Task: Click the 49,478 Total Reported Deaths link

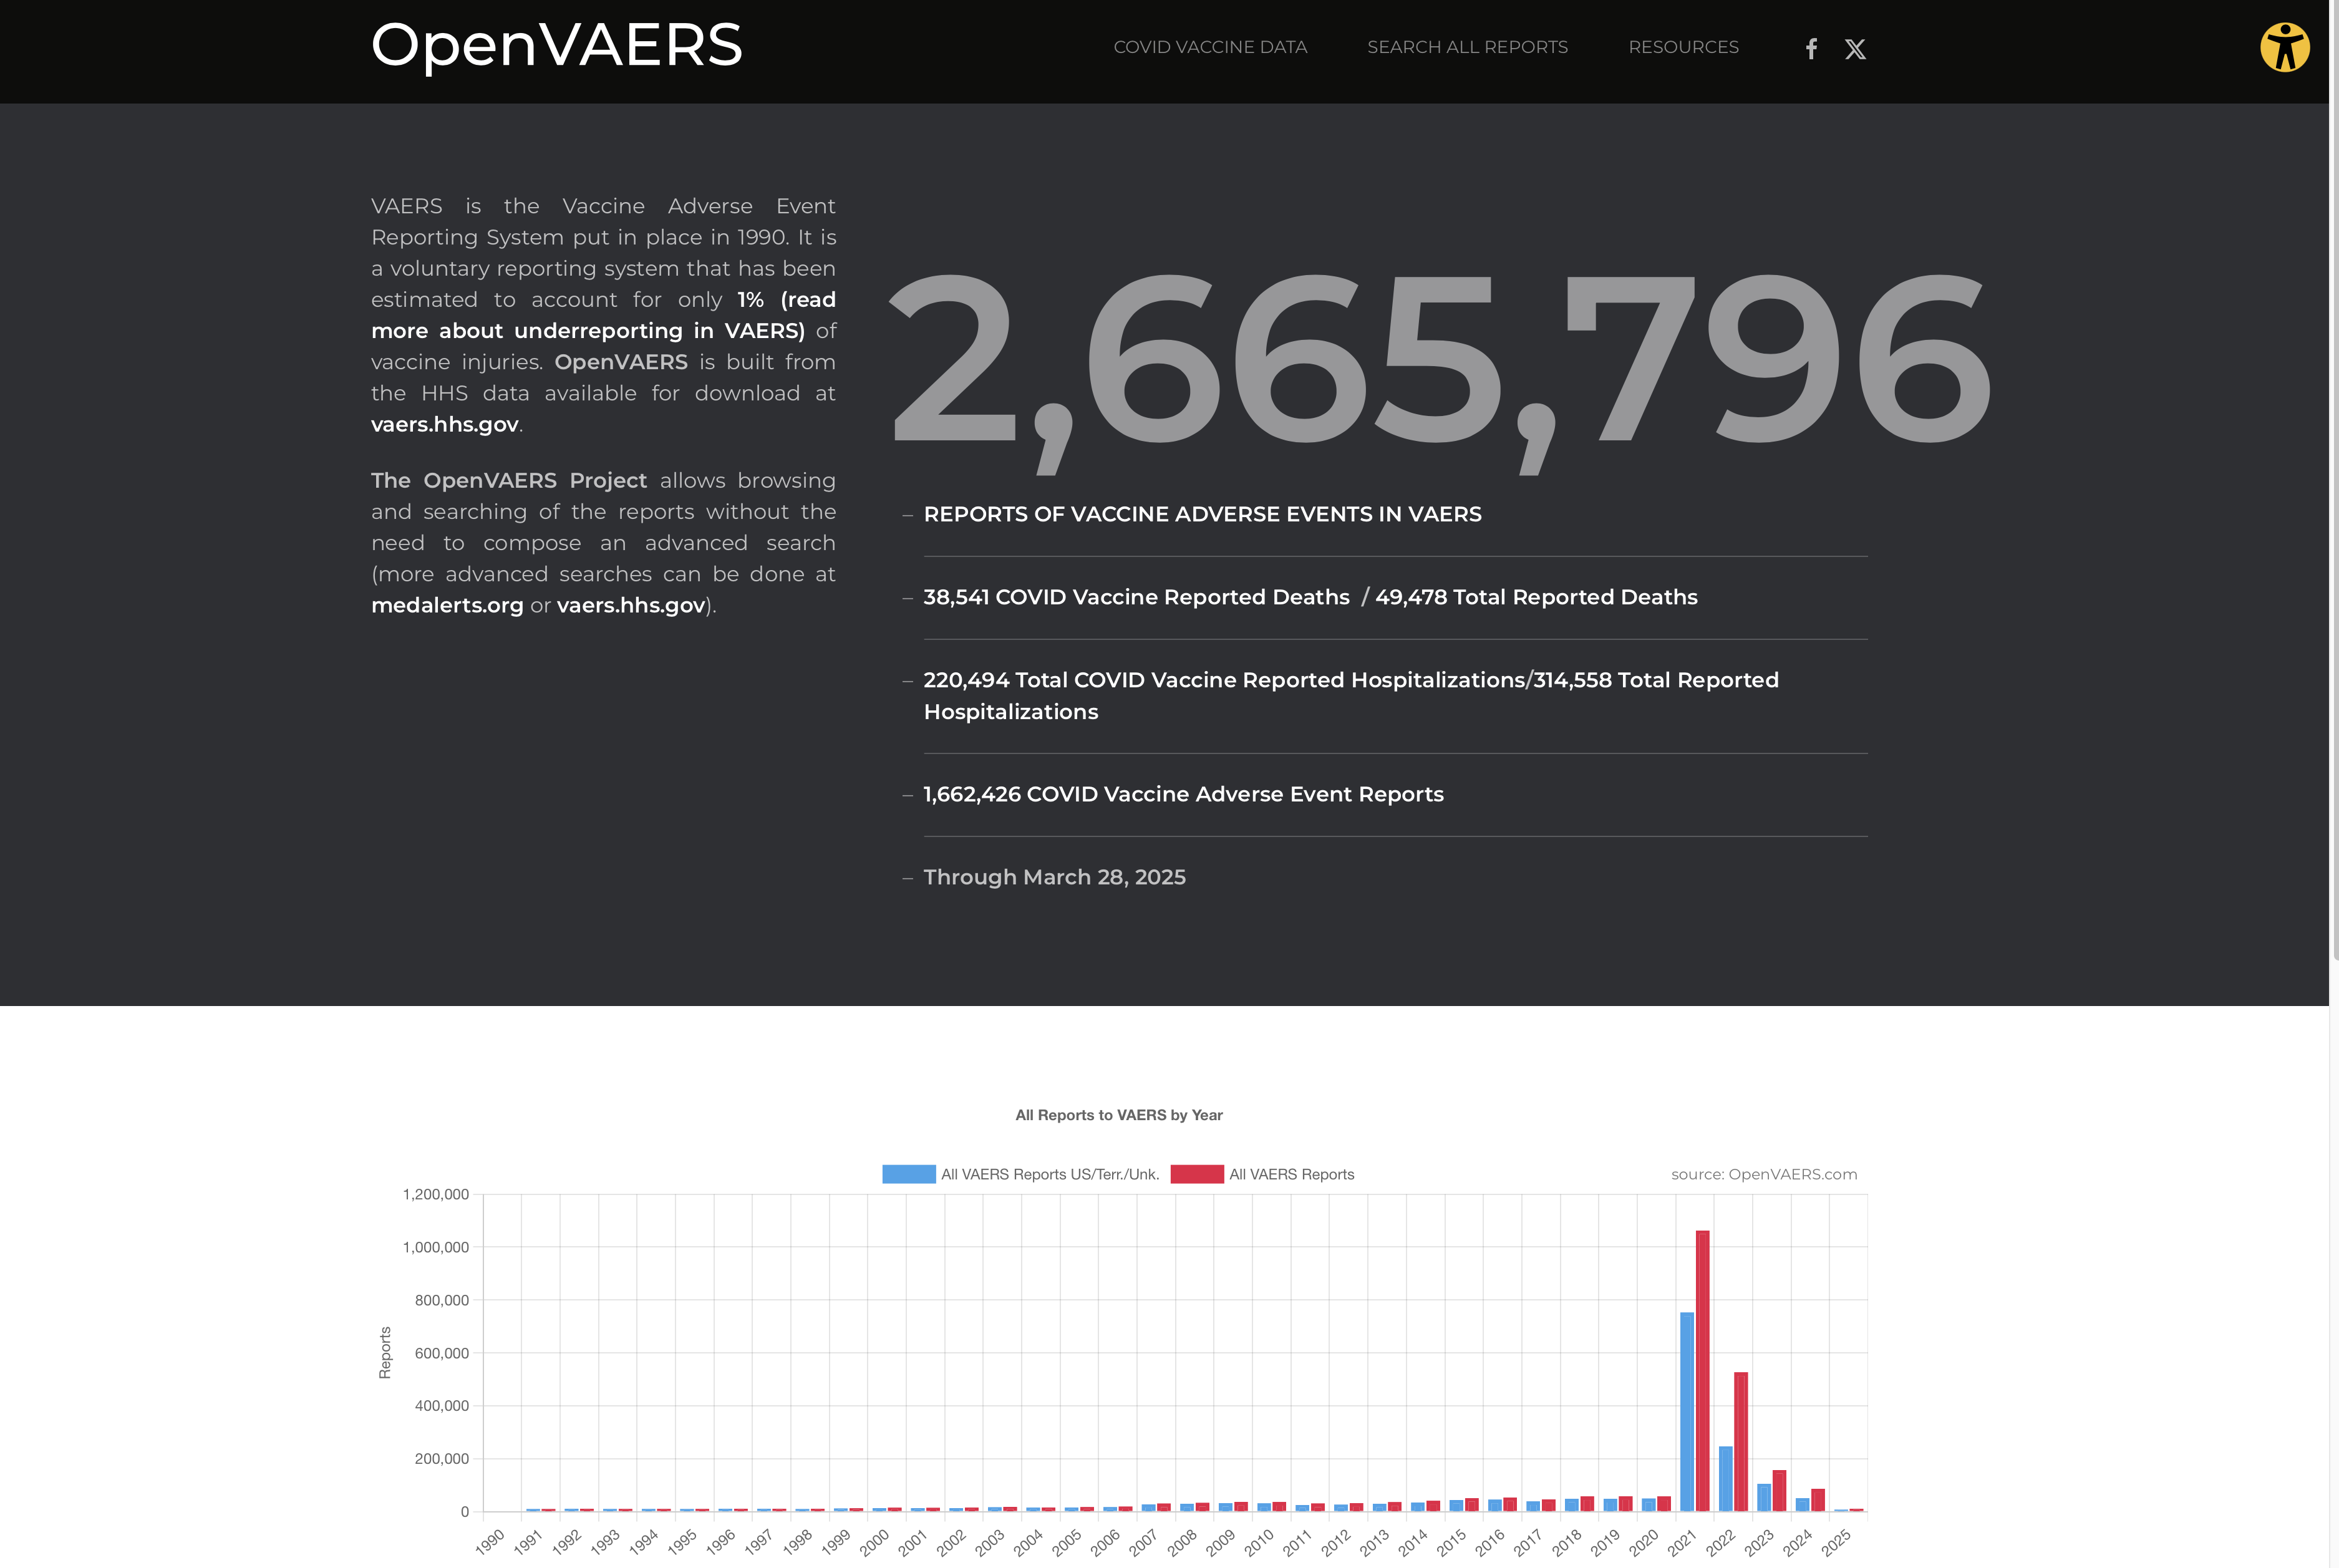Action: click(1536, 597)
